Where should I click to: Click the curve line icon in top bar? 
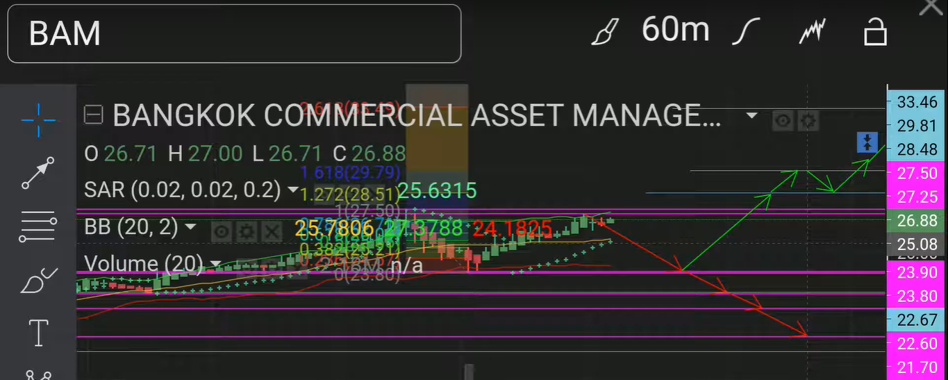(x=747, y=32)
